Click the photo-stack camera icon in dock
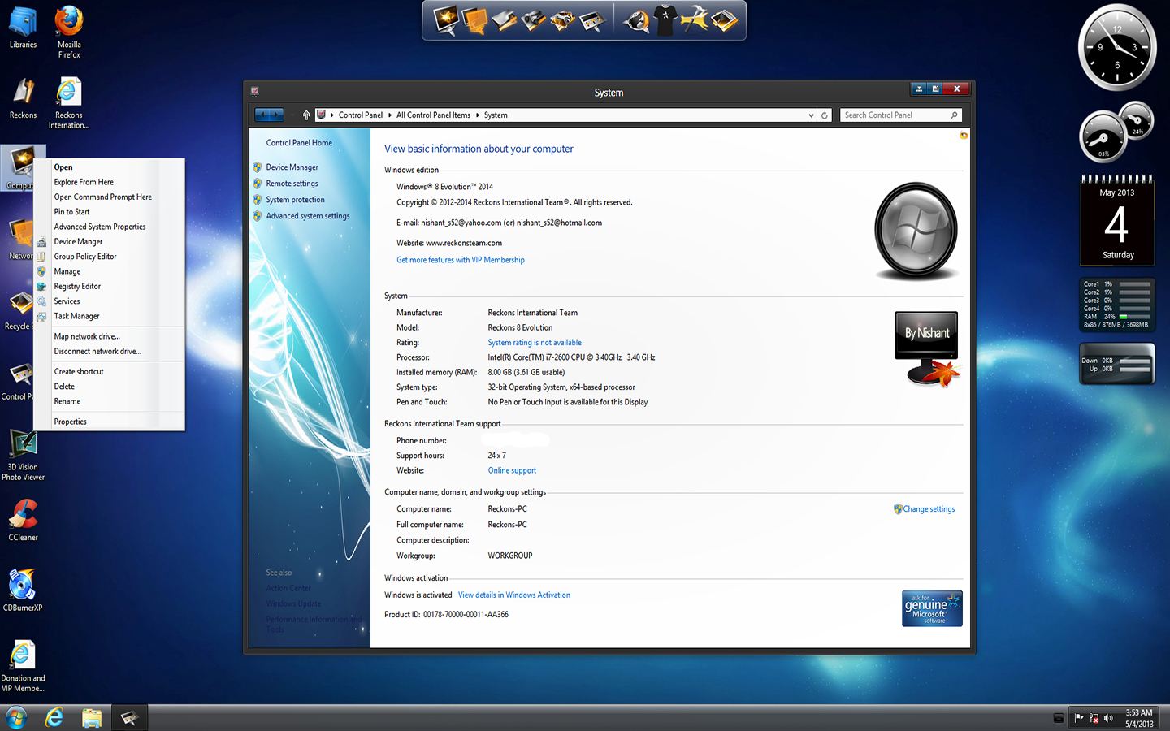The image size is (1170, 731). (562, 20)
